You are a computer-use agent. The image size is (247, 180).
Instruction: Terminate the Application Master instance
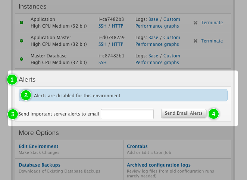[x=212, y=41]
